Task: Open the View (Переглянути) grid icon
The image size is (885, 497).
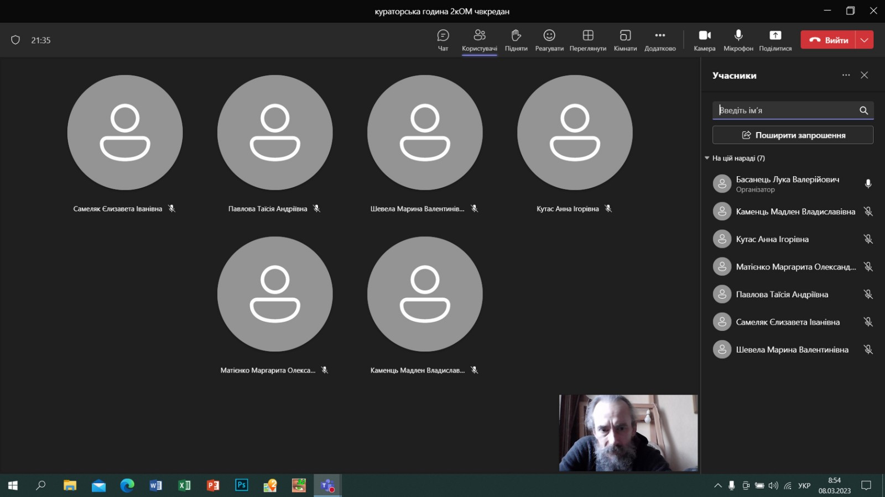Action: click(588, 36)
